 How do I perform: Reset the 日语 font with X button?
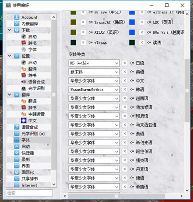[124, 63]
